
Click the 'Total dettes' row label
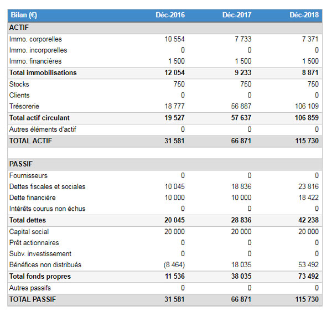click(28, 220)
